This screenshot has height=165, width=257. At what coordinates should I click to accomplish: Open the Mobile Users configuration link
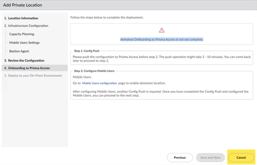[99, 83]
